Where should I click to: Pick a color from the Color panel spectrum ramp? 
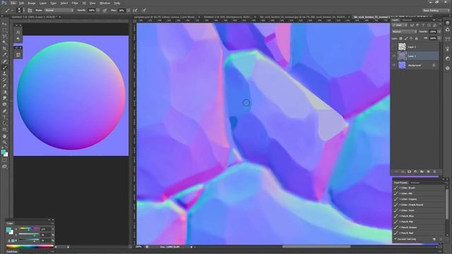click(x=30, y=247)
